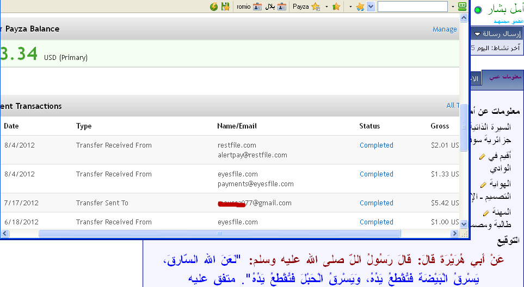
Task: Click the Payza Balance heading
Action: (x=32, y=29)
